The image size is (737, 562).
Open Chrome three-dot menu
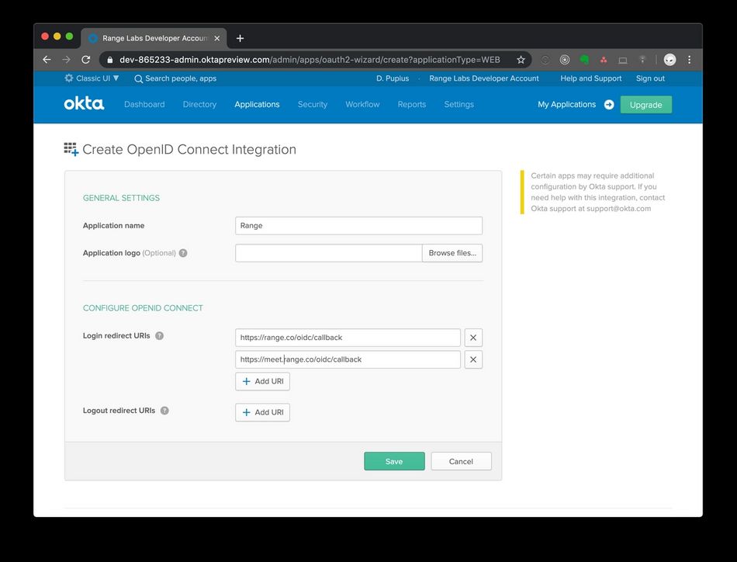coord(689,60)
